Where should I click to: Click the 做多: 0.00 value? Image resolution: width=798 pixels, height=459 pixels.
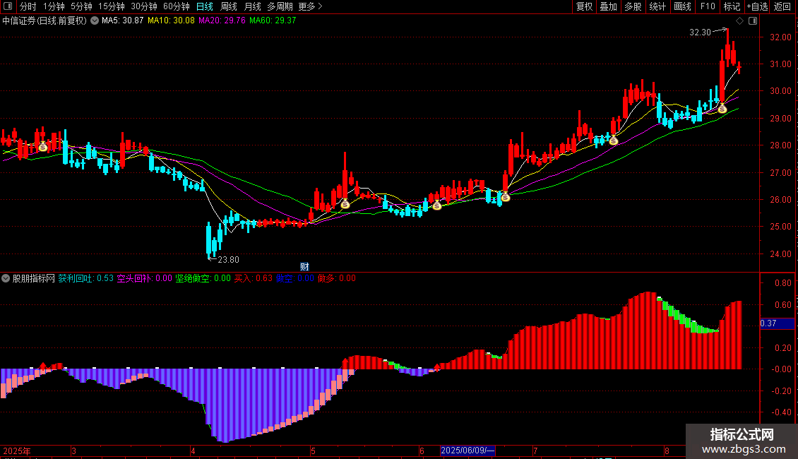[x=337, y=278]
